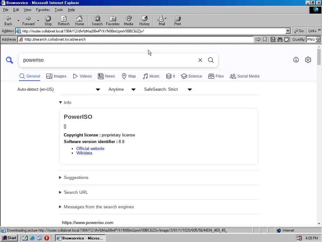Expand the Search URL section

[x=74, y=192]
